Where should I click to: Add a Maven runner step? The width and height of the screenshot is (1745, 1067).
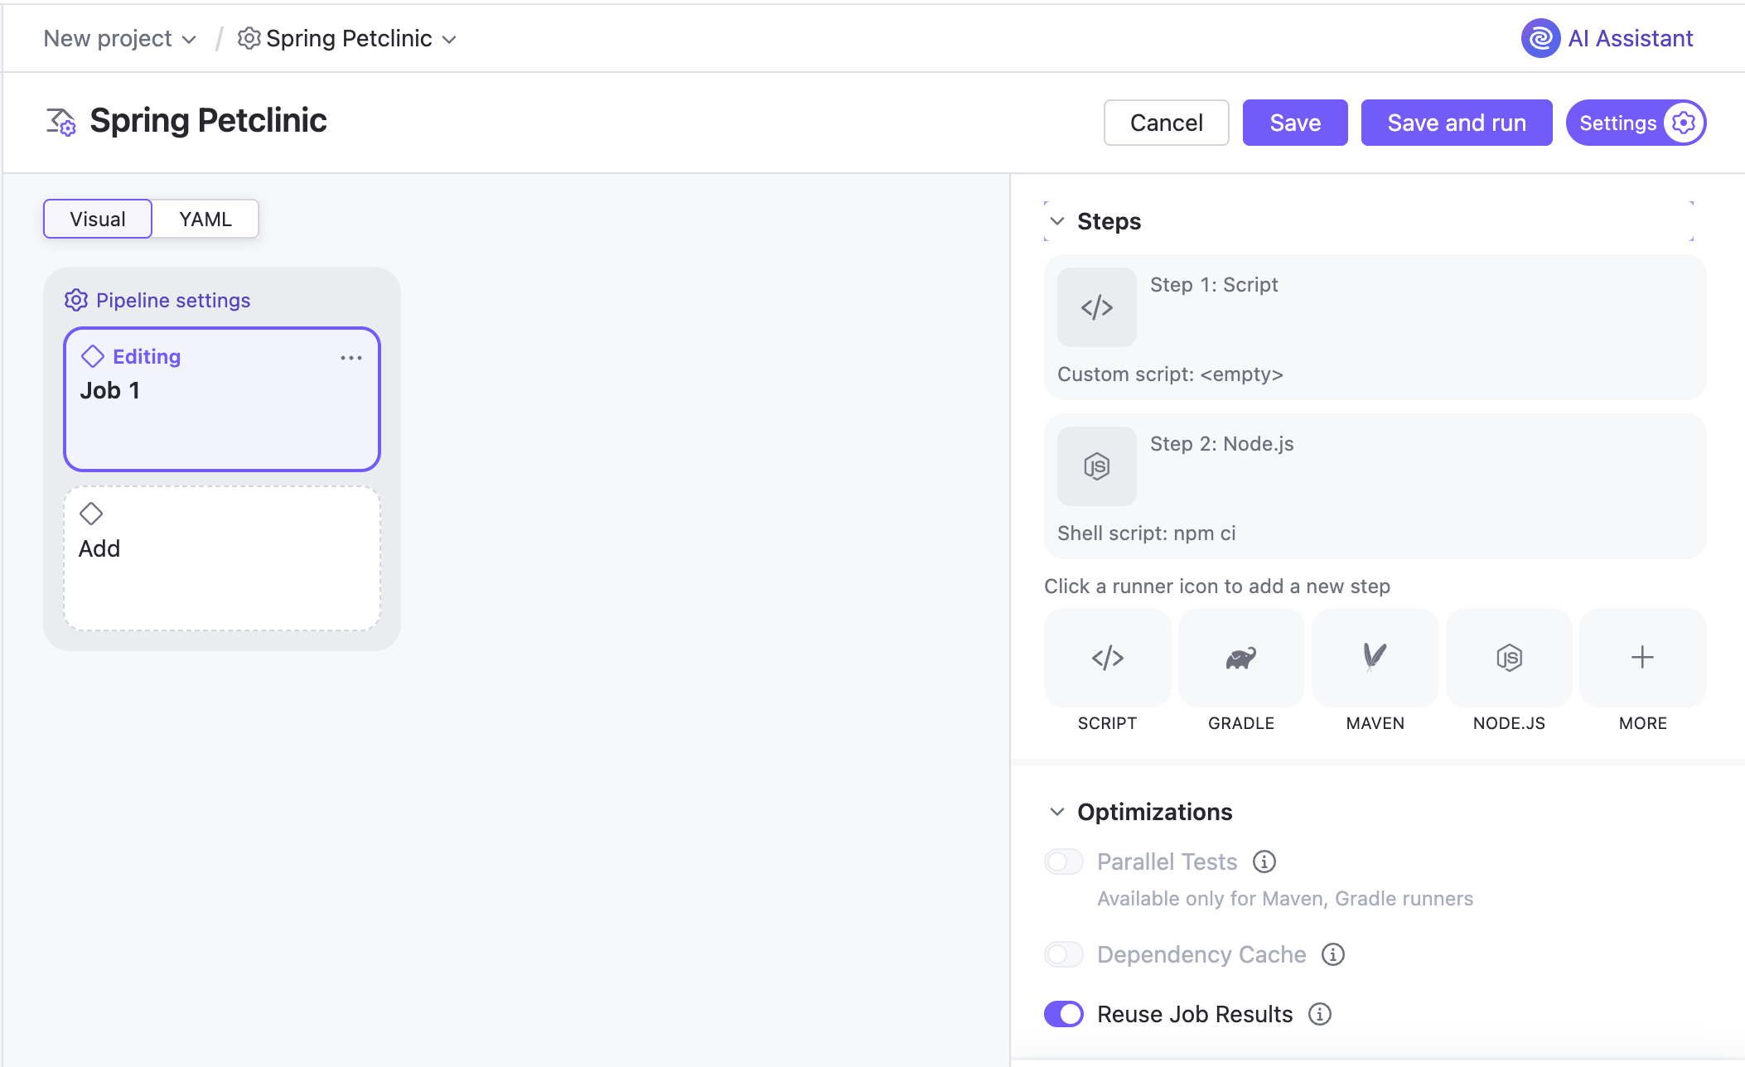(x=1375, y=658)
